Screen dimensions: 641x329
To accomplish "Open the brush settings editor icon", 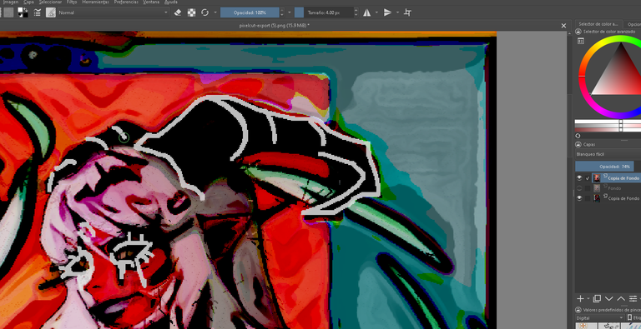I will pos(38,12).
